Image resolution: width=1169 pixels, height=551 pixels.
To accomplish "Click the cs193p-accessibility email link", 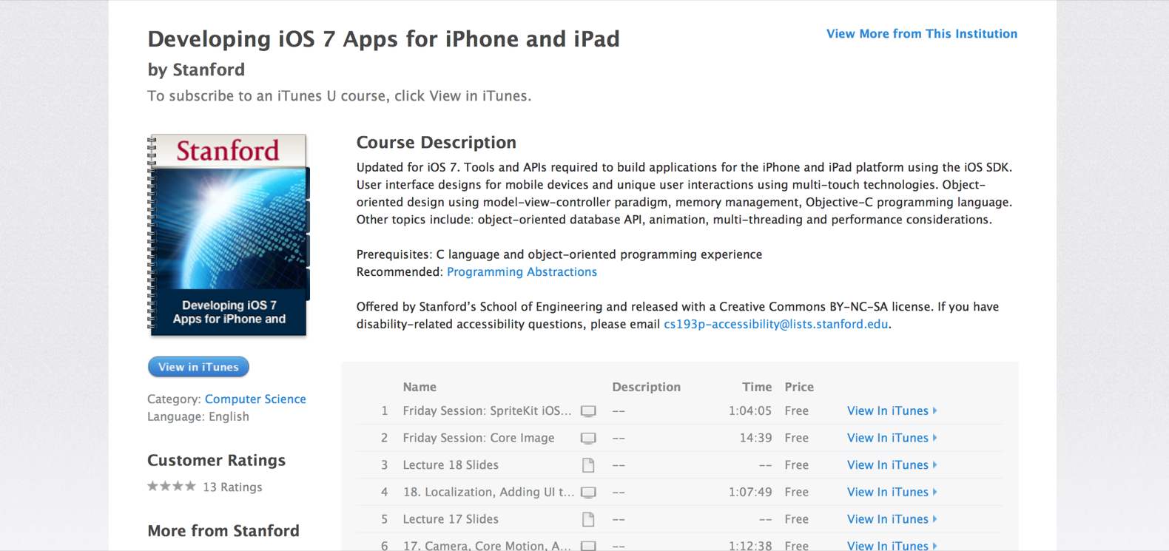I will tap(775, 324).
